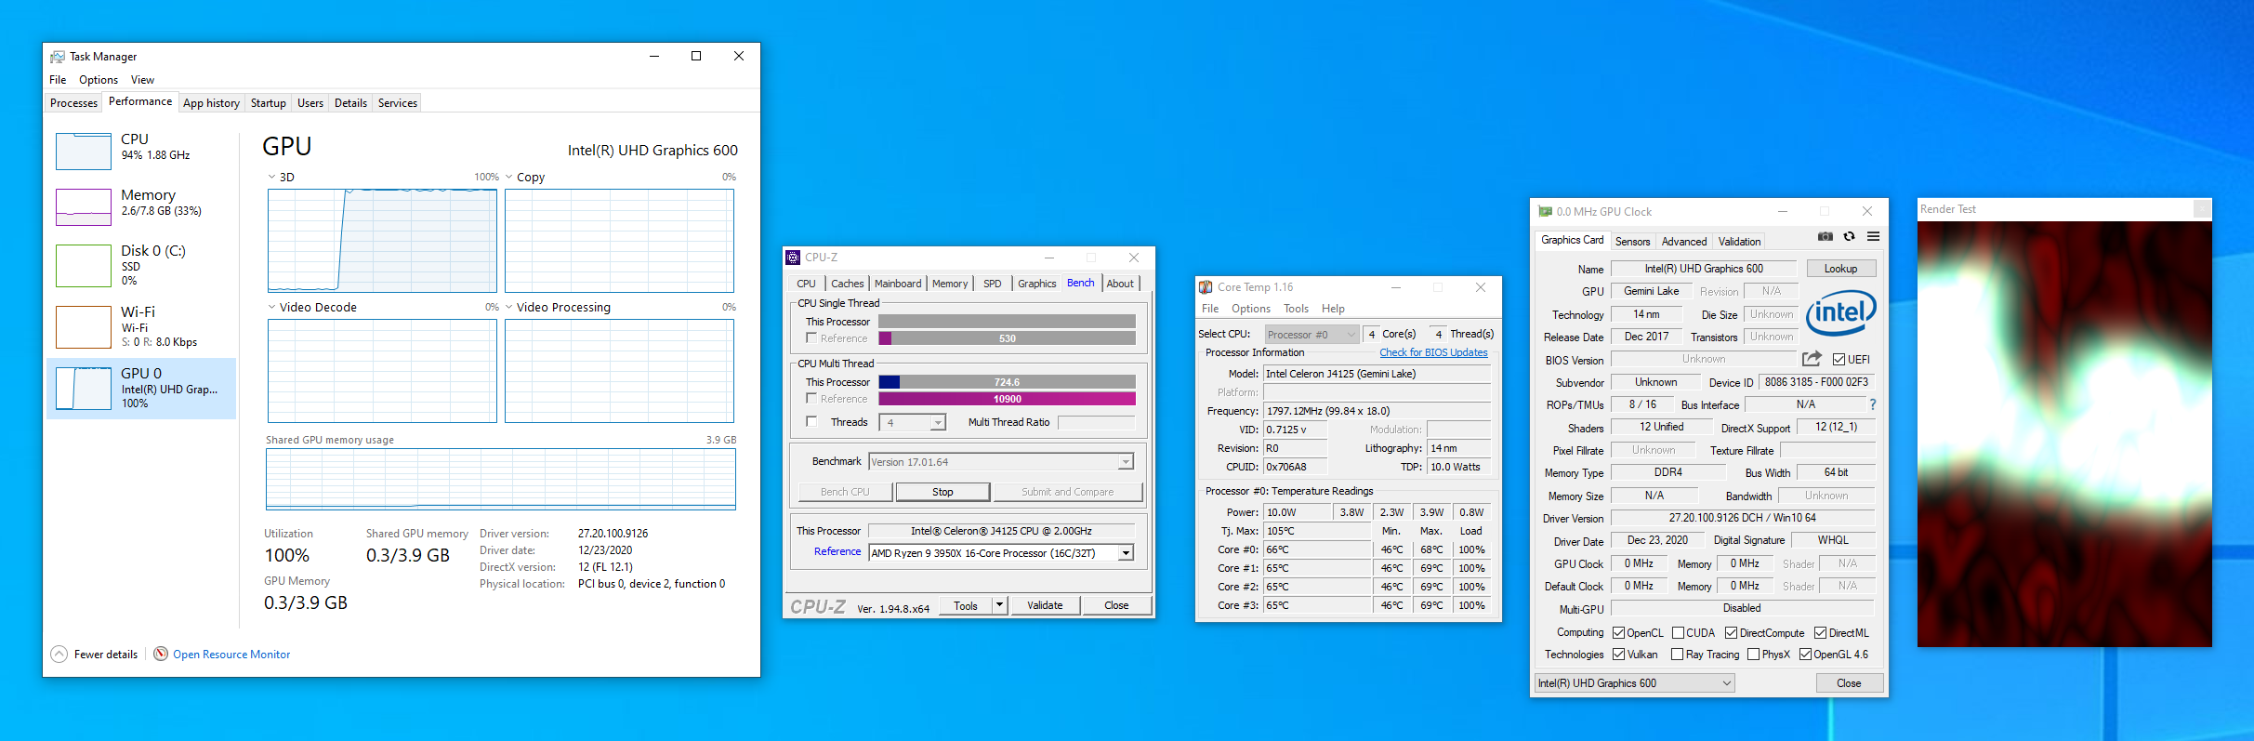Screen dimensions: 2254x741
Task: Click the GPU Name field in GPU-Z
Action: point(1704,269)
